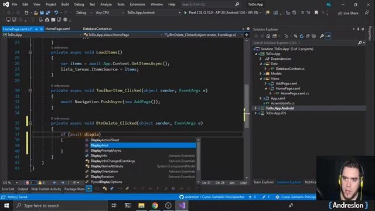Open the BtnDelete_Clicked member dropdown

[204, 35]
